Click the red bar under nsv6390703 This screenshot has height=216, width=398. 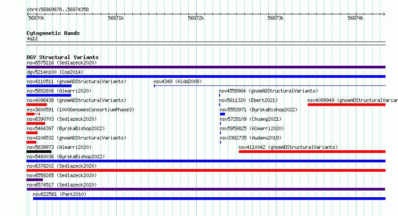36,123
